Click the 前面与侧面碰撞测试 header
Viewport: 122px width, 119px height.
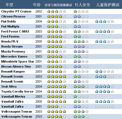58,5
